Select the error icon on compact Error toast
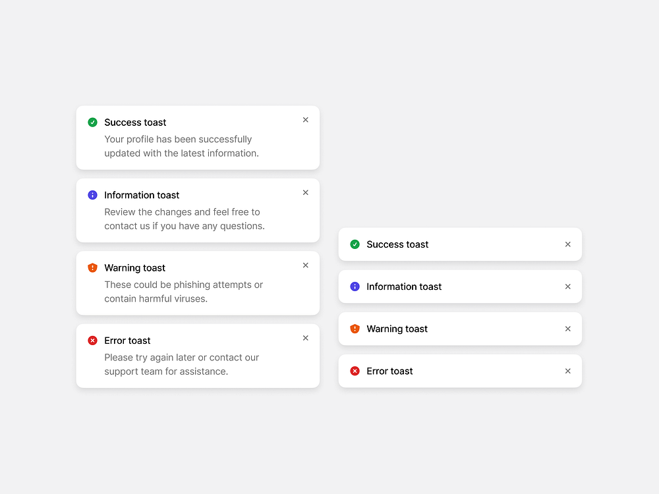The image size is (659, 494). [355, 371]
